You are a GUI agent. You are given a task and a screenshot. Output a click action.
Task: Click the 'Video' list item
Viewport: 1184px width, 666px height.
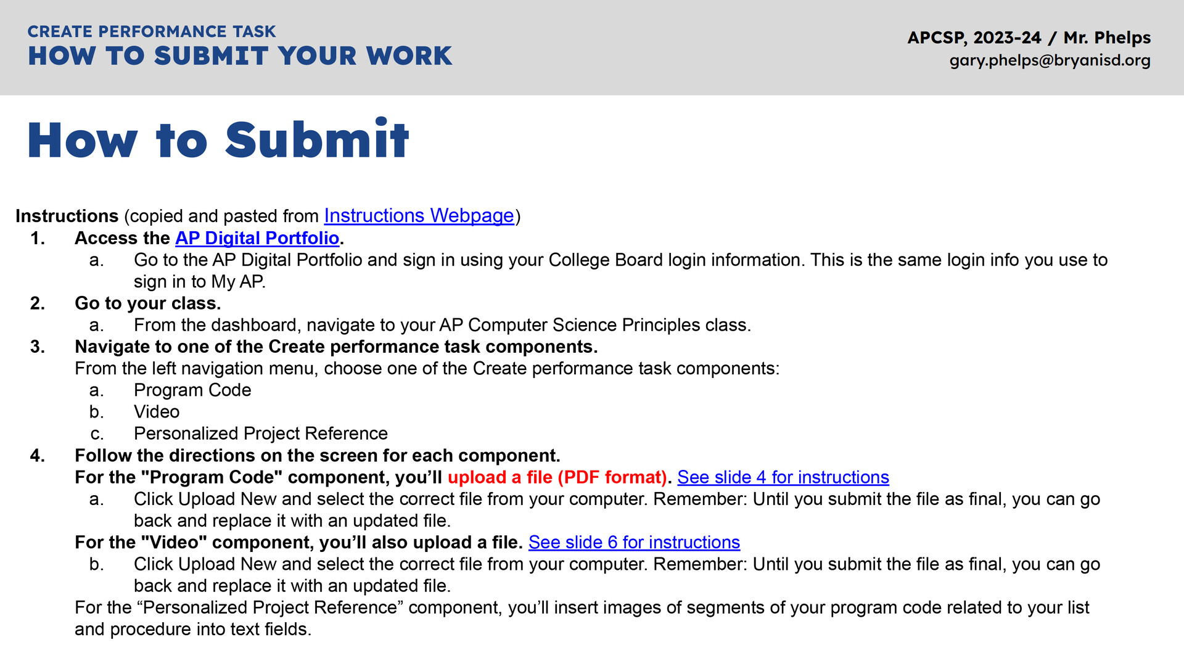[x=157, y=412]
